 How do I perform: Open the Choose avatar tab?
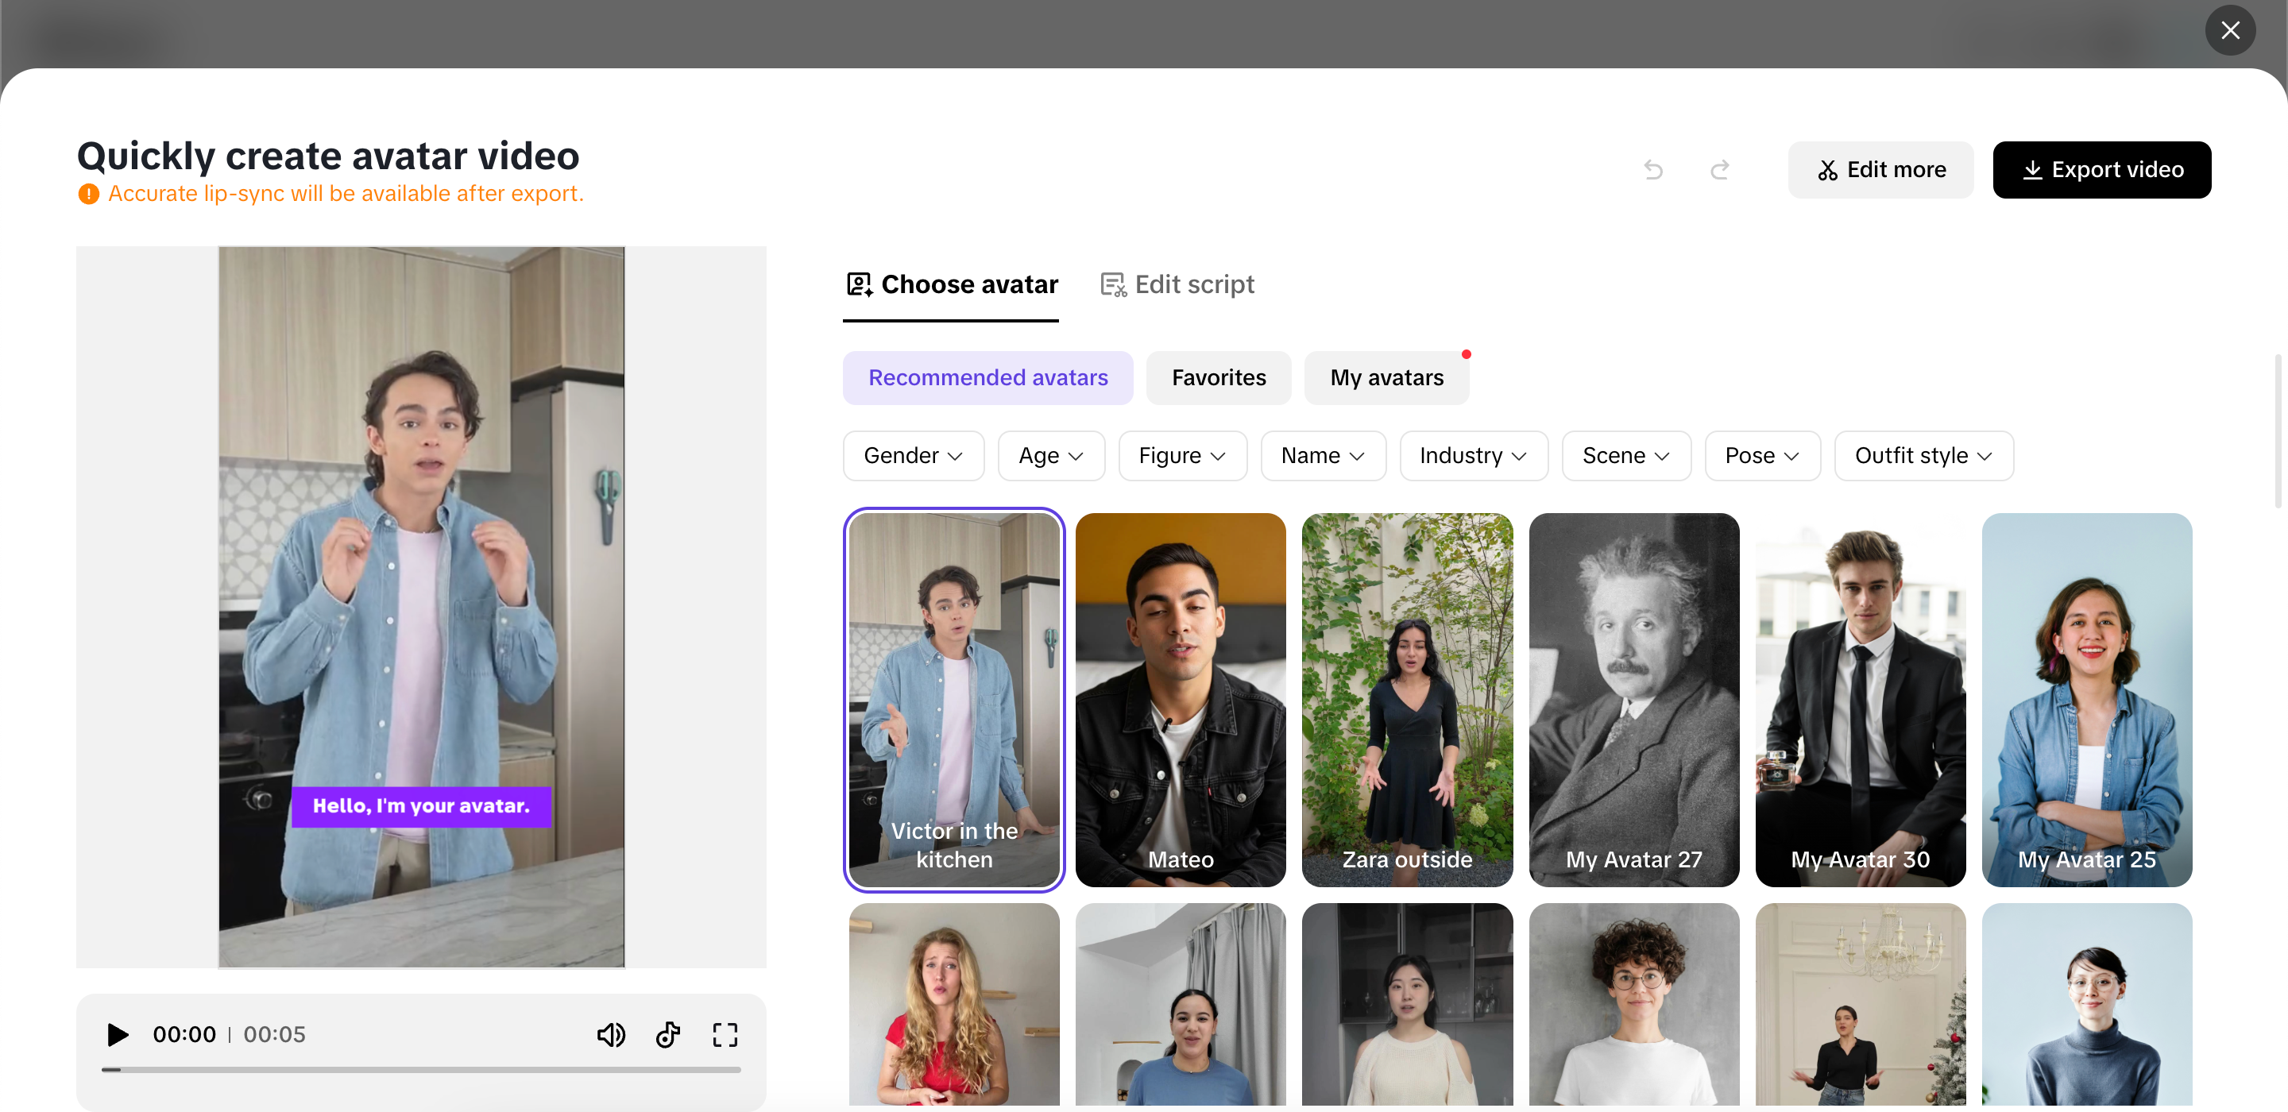(951, 284)
